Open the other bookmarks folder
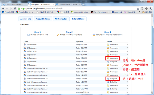Viewport: 154px width, 95px height. point(147,12)
